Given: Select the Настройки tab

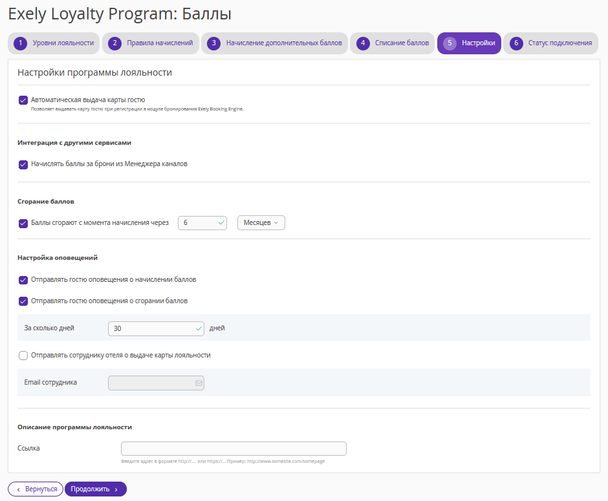Looking at the screenshot, I should tap(469, 43).
